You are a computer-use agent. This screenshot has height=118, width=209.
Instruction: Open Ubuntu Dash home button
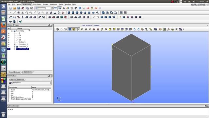pos(3,7)
